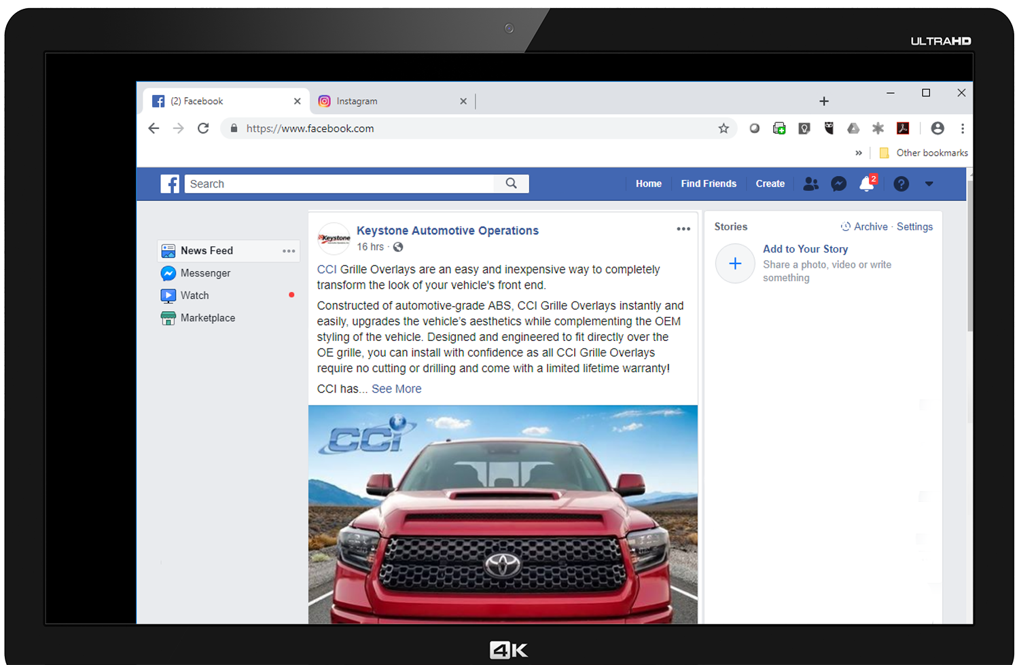This screenshot has width=1019, height=665.
Task: Reload the page with refresh icon
Action: click(x=203, y=128)
